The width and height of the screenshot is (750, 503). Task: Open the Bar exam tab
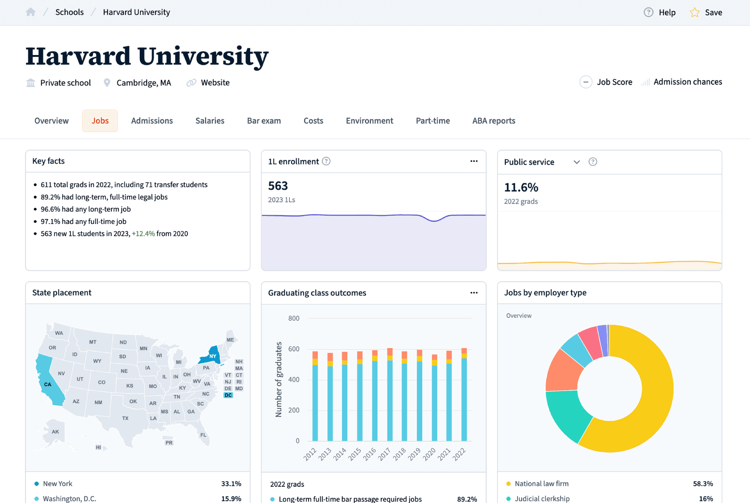click(264, 121)
